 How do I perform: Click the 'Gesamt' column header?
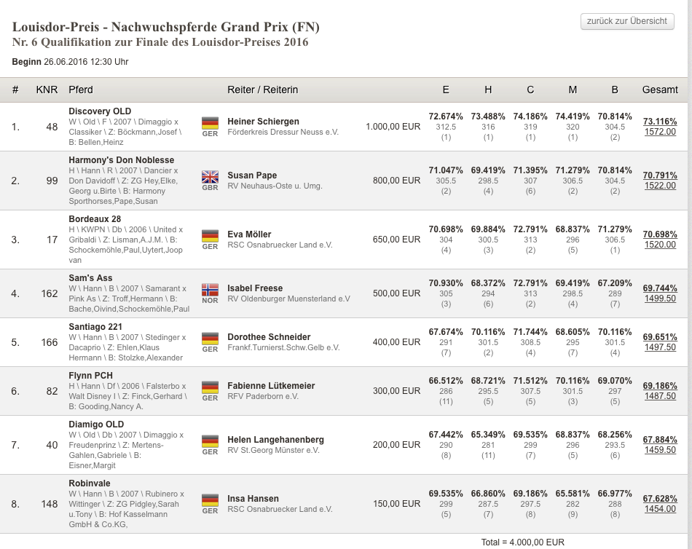[x=660, y=90]
